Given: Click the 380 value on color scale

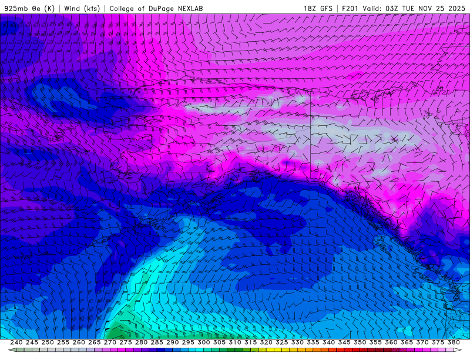Looking at the screenshot, I should (x=454, y=342).
